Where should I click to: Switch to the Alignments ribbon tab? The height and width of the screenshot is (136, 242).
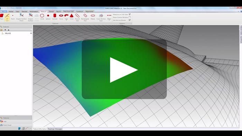point(89,11)
